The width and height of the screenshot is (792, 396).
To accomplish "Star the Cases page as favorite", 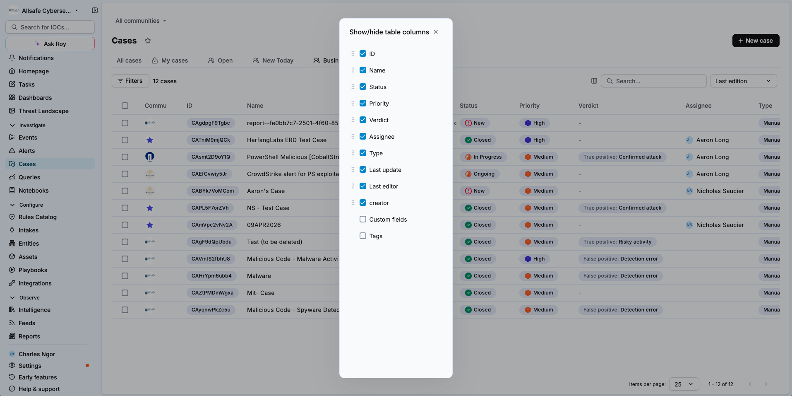I will 148,41.
